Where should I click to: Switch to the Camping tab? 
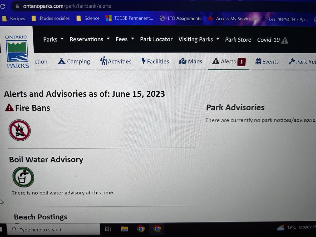click(x=74, y=62)
